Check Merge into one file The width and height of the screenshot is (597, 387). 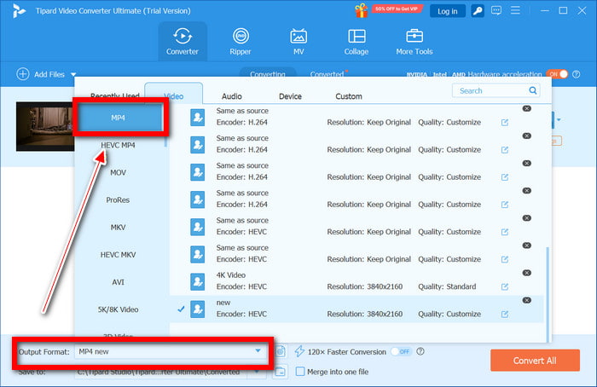[x=300, y=371]
